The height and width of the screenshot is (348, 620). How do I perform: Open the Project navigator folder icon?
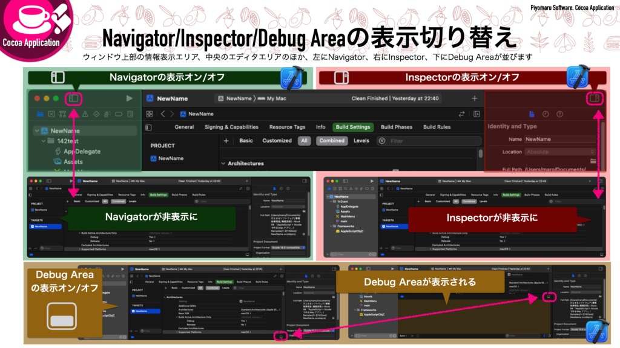(x=40, y=114)
